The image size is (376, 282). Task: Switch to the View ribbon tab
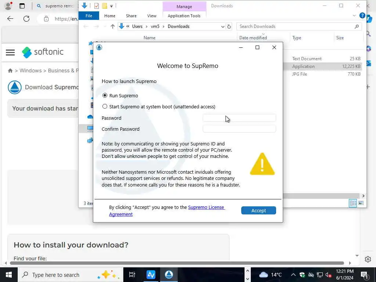[152, 15]
